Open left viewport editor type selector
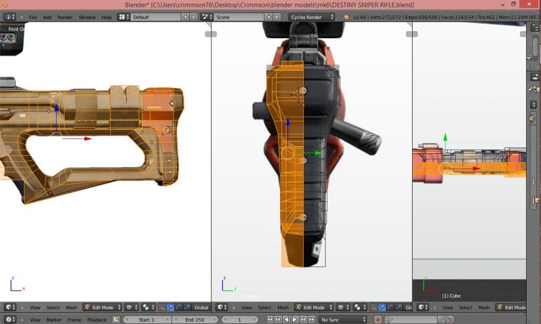Screen dimensions: 541x324 10,307
